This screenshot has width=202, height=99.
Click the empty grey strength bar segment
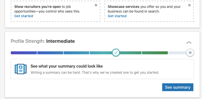click(177, 53)
